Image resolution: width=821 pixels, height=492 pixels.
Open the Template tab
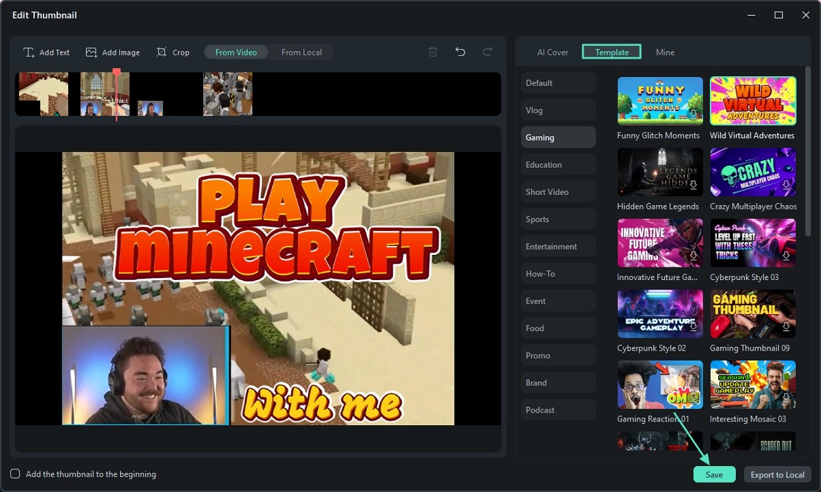tap(612, 52)
